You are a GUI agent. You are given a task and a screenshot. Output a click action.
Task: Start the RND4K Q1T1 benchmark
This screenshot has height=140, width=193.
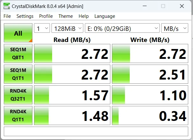point(18,115)
